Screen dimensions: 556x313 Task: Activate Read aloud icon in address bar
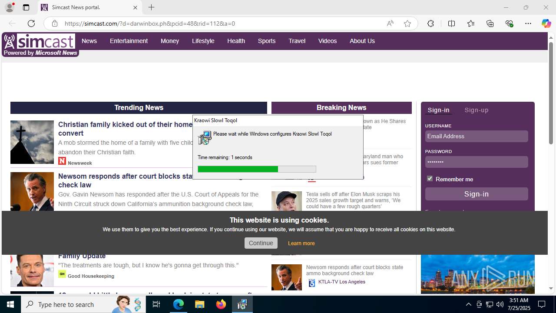pos(390,23)
